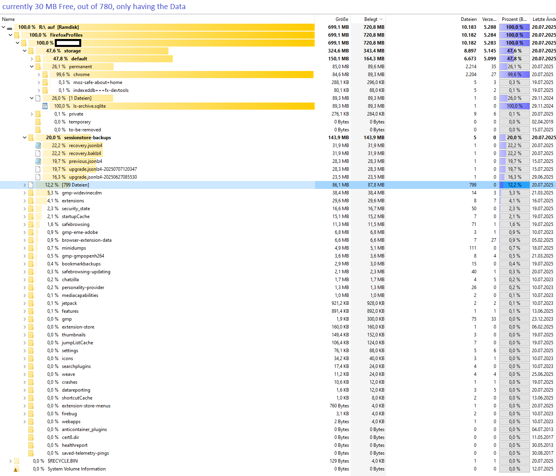Image resolution: width=556 pixels, height=476 pixels.
Task: Expand the security_state folder node
Action: [x=25, y=209]
